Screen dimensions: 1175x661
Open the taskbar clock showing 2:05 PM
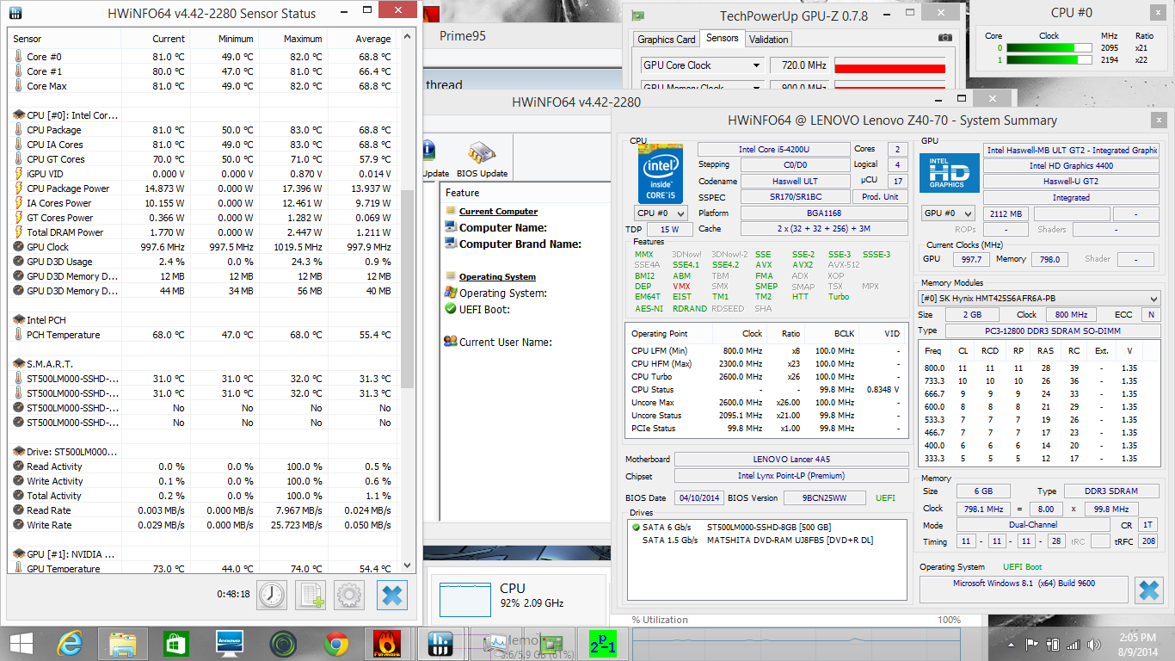[x=1137, y=644]
